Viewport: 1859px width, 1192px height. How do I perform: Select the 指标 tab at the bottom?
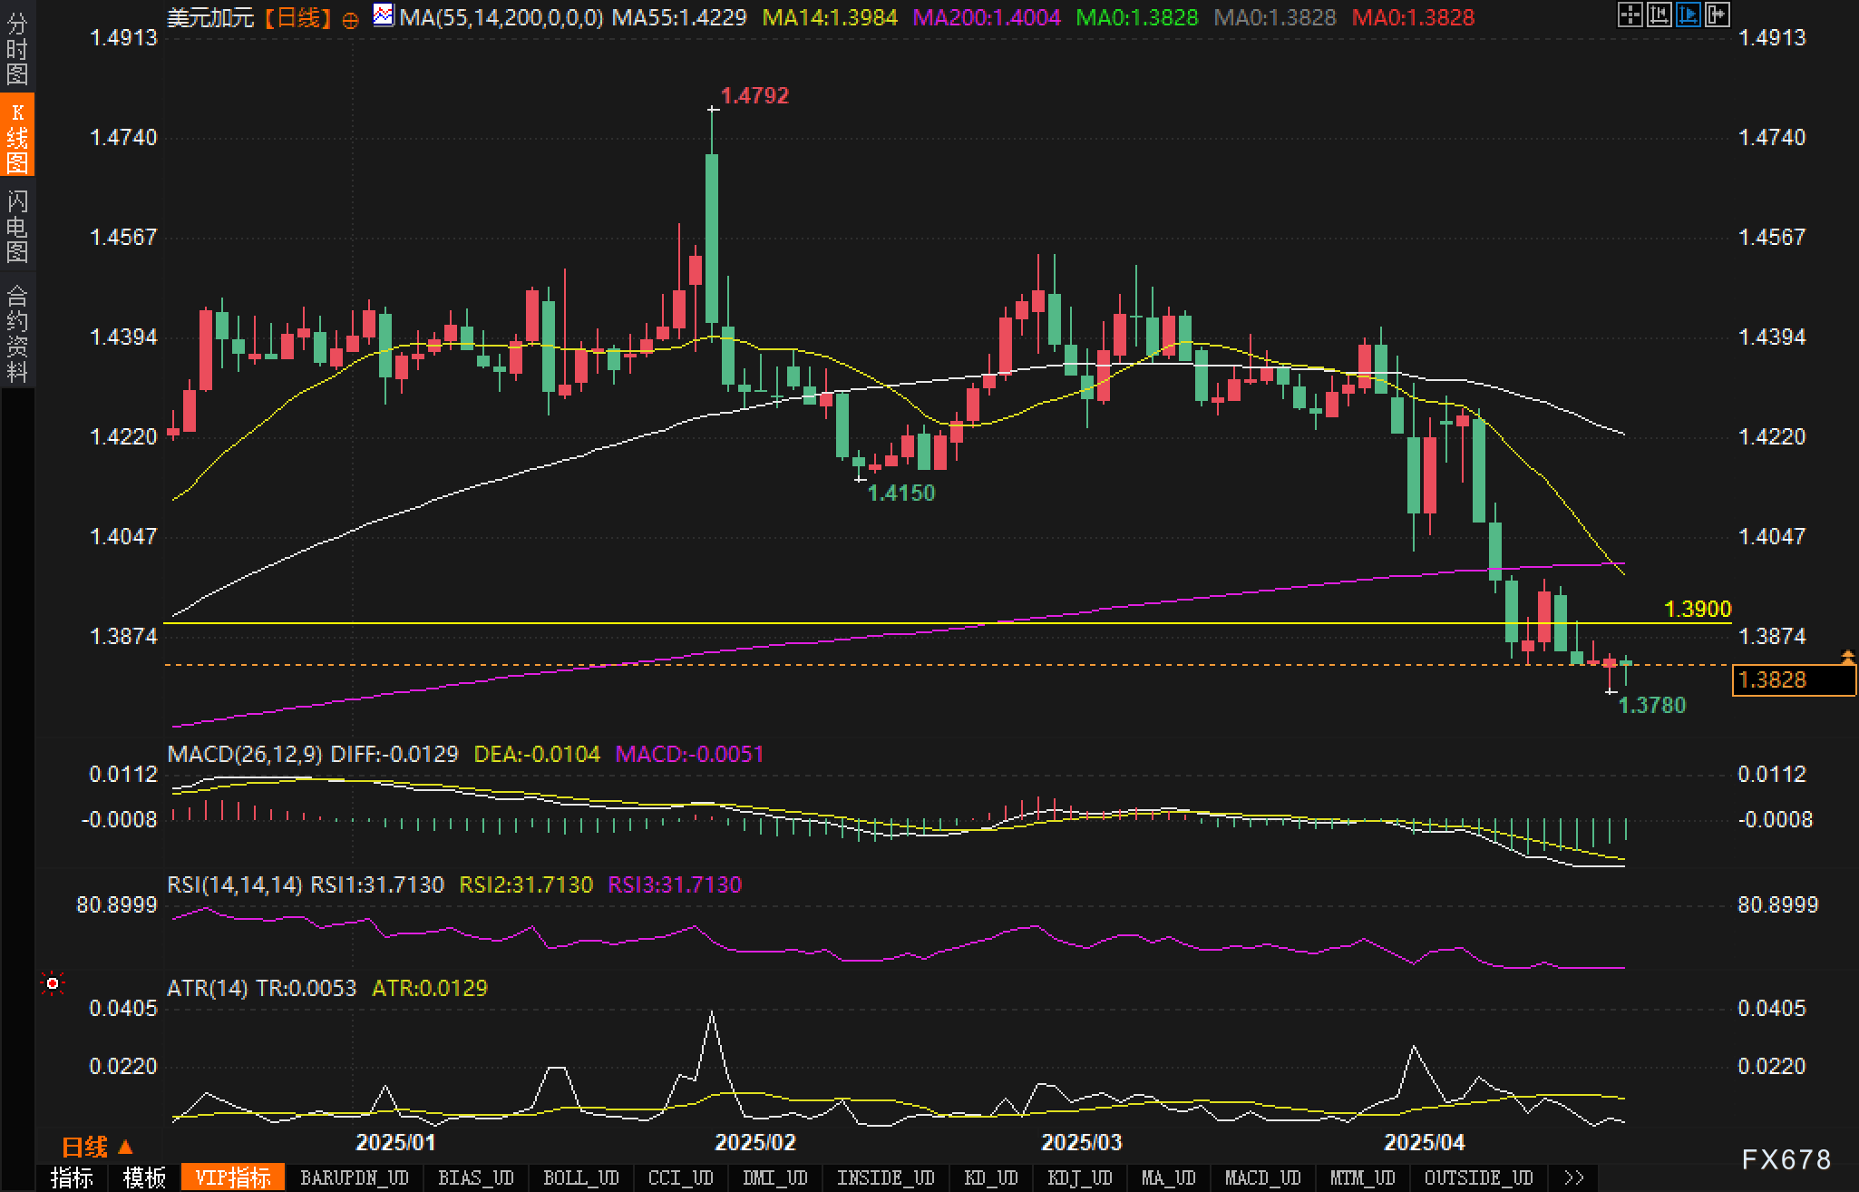(x=72, y=1178)
